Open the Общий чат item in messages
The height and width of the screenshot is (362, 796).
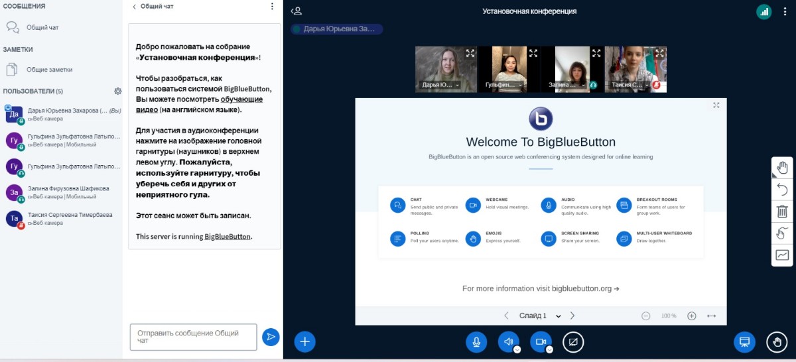[42, 28]
